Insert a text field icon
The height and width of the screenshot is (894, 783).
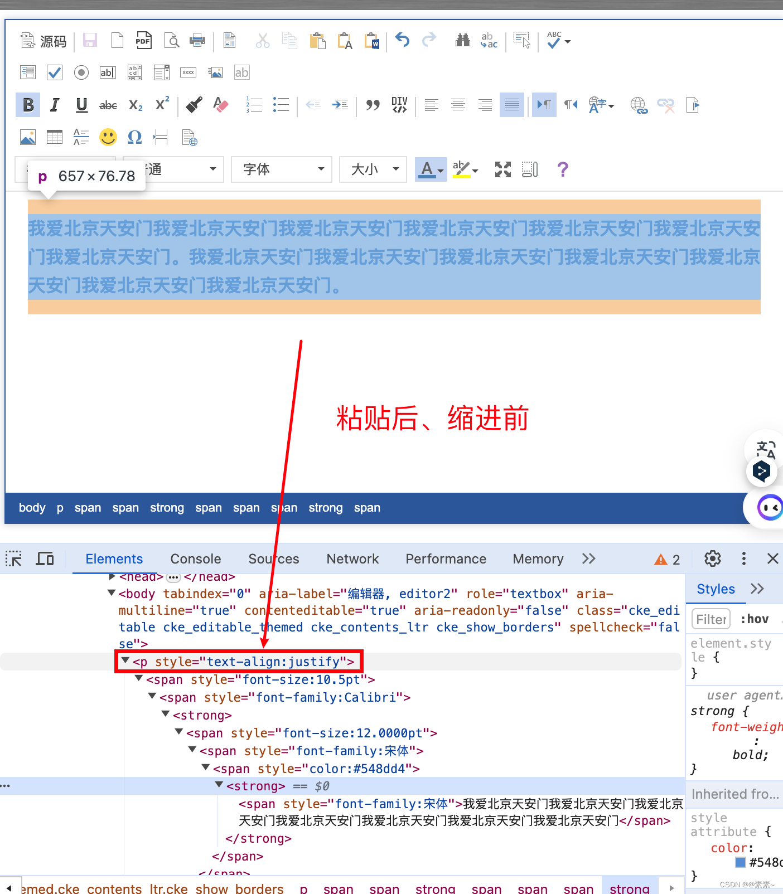[x=108, y=72]
